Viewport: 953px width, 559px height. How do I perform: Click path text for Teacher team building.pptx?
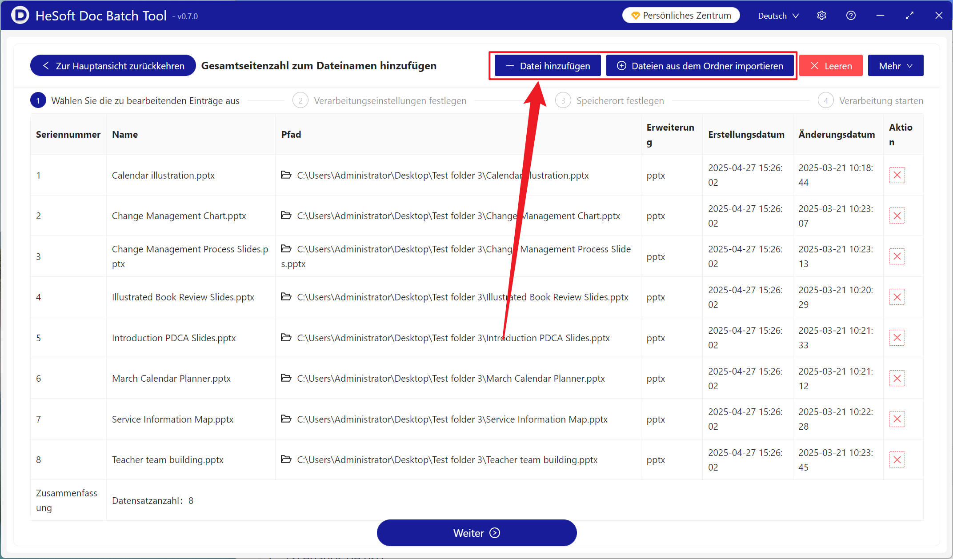(447, 459)
